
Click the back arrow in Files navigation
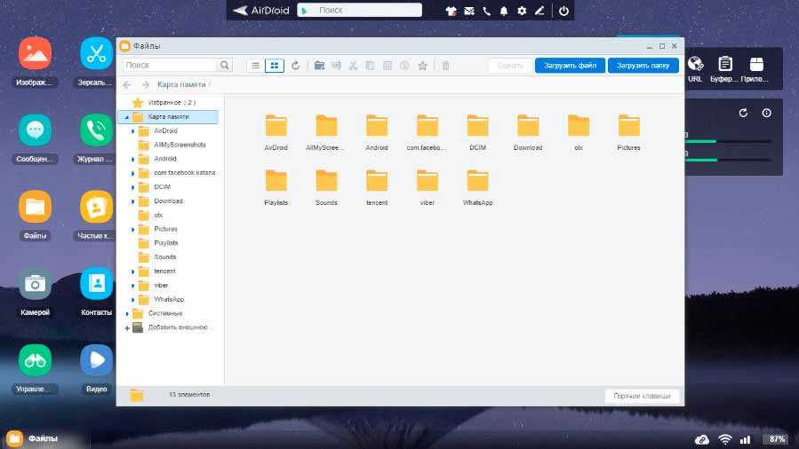coord(126,85)
